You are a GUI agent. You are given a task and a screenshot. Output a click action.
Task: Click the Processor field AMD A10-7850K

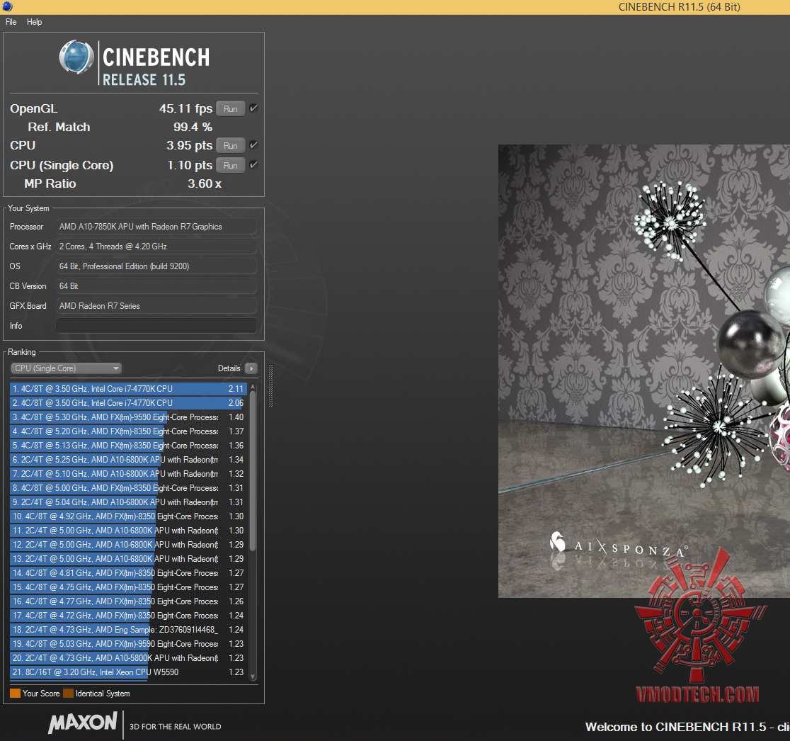tap(156, 226)
